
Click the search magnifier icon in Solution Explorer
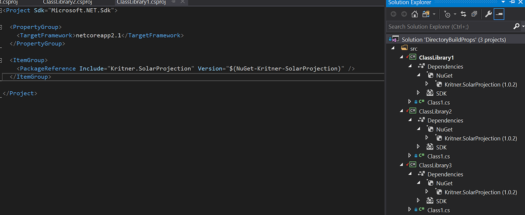coord(516,27)
